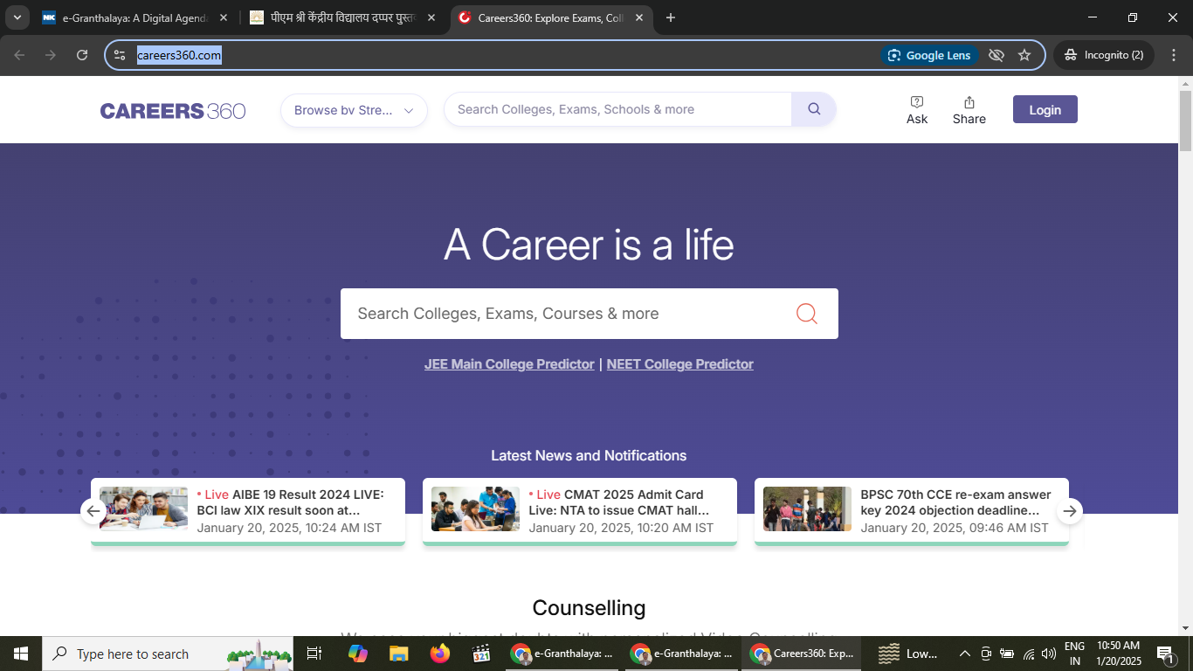Screen dimensions: 1193x671
Task: Reload the page
Action: coord(82,55)
